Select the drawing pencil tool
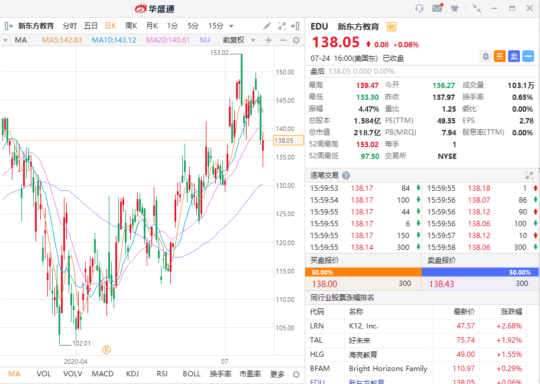 coord(267,26)
